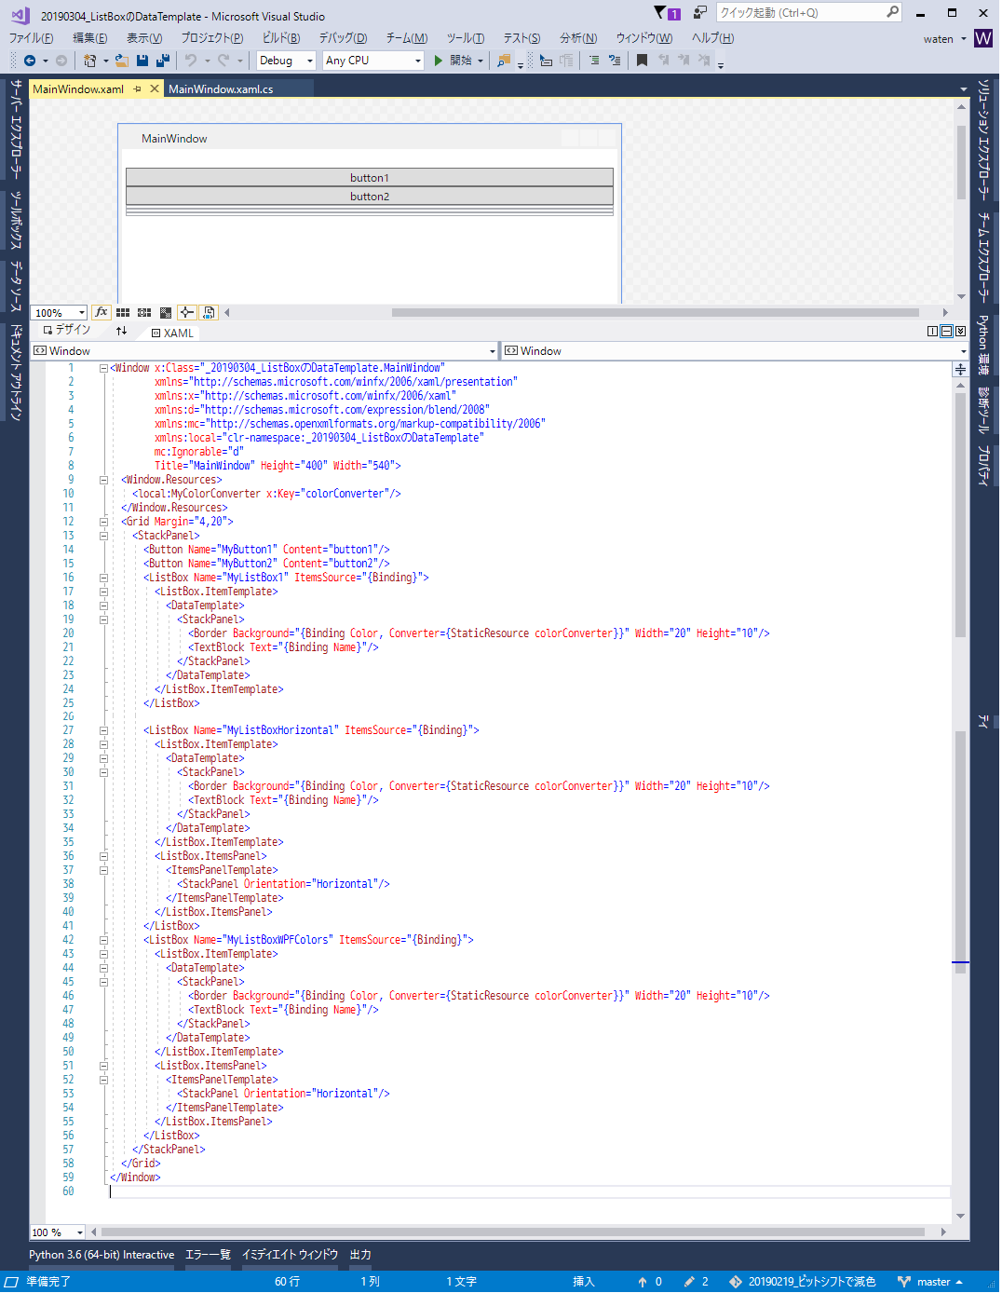Collapse the MyListBox1 ListBox on line 16
Screen dimensions: 1002x1293
(x=103, y=578)
